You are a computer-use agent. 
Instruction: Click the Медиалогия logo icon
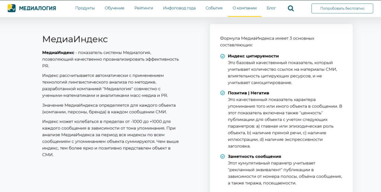tap(12, 8)
